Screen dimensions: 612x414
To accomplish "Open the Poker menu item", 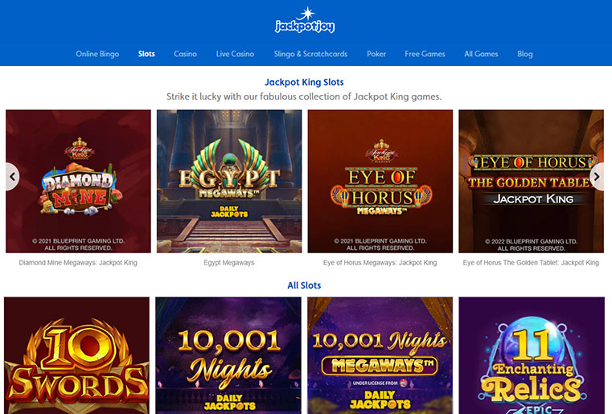I will (376, 54).
